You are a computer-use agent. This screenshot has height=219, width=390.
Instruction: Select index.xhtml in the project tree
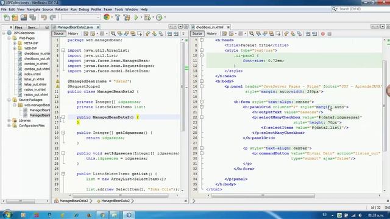pos(32,74)
